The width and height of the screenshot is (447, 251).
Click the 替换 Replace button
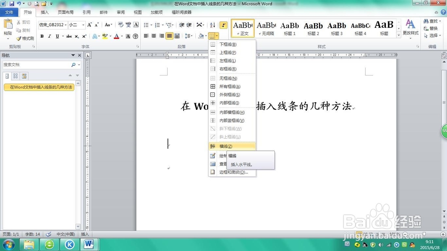pyautogui.click(x=431, y=28)
